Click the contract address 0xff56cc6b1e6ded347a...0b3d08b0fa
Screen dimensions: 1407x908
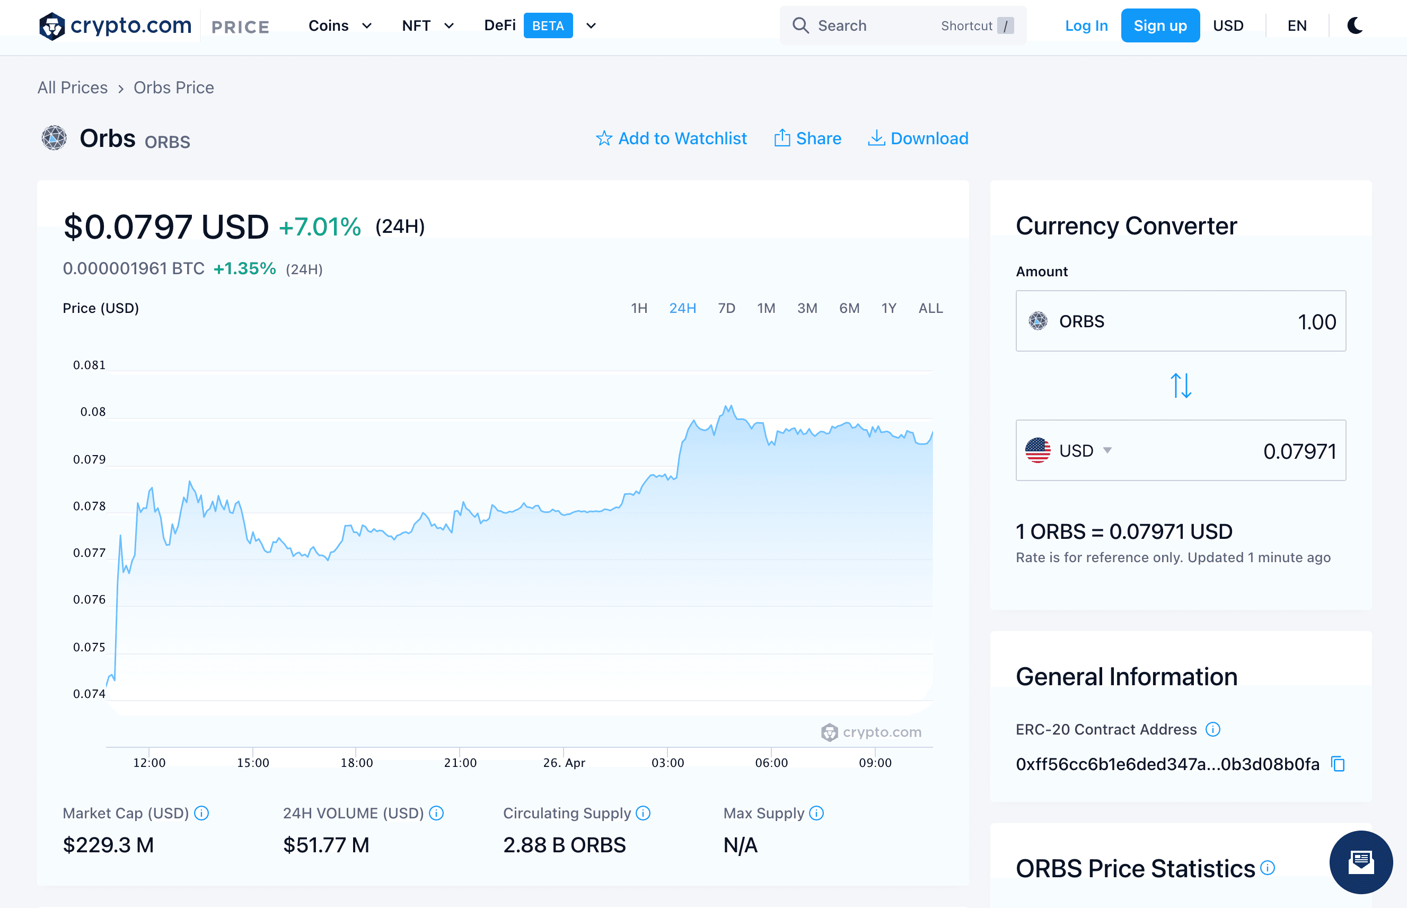[x=1167, y=764]
